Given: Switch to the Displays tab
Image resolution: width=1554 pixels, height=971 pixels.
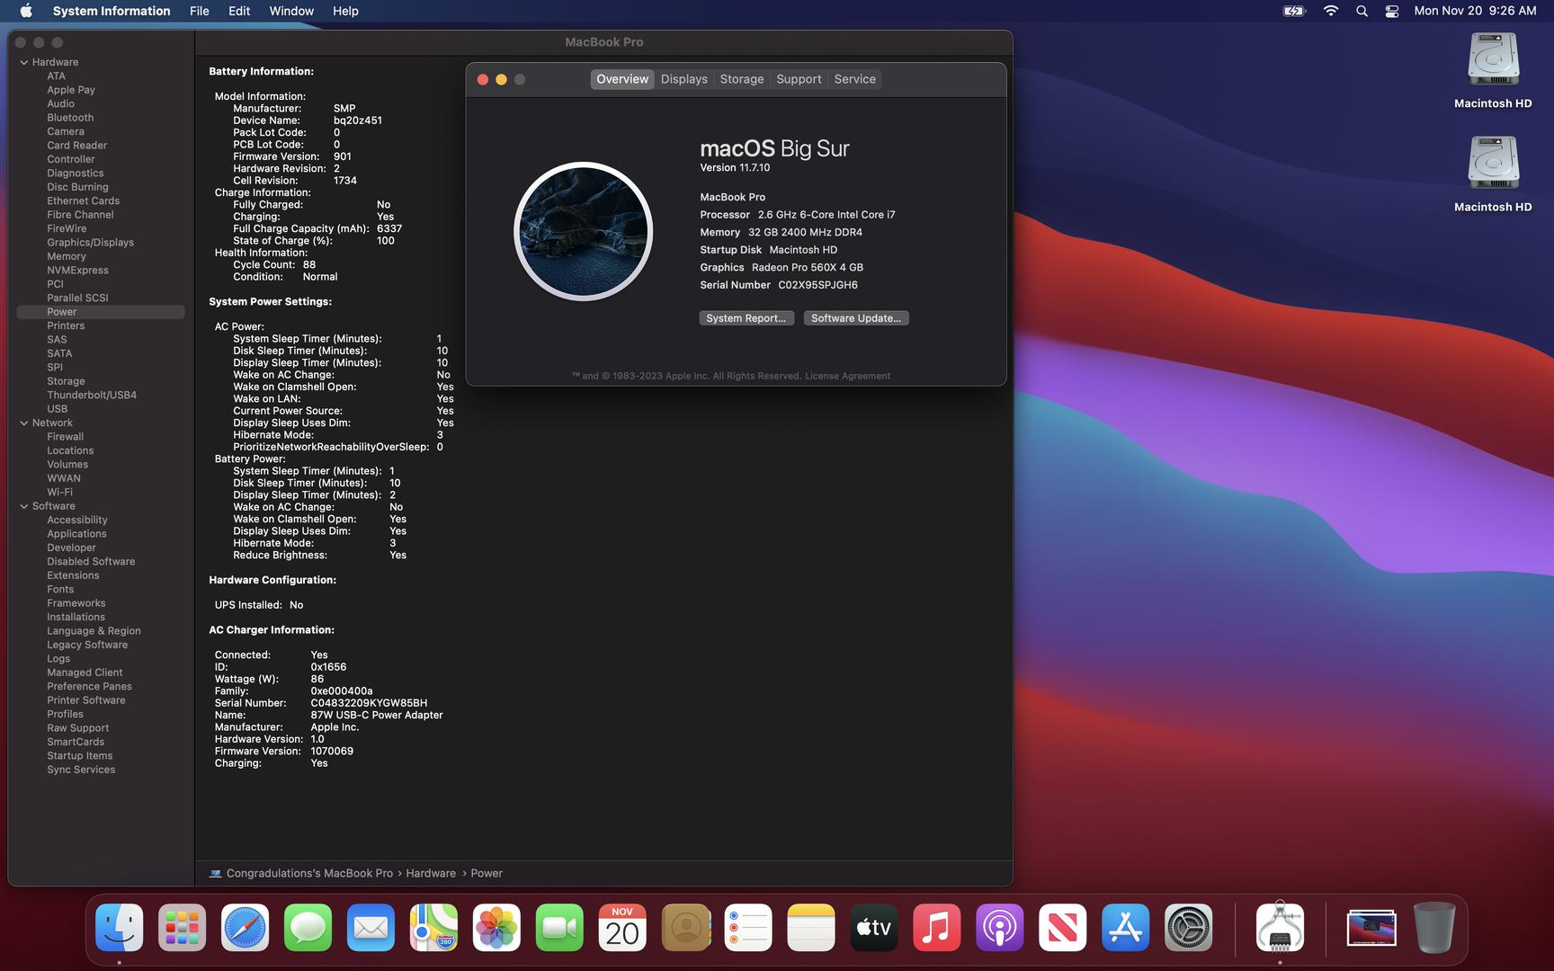Looking at the screenshot, I should pos(683,79).
